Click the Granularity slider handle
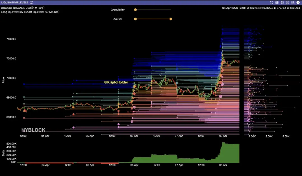The image size is (302, 176). click(x=135, y=10)
